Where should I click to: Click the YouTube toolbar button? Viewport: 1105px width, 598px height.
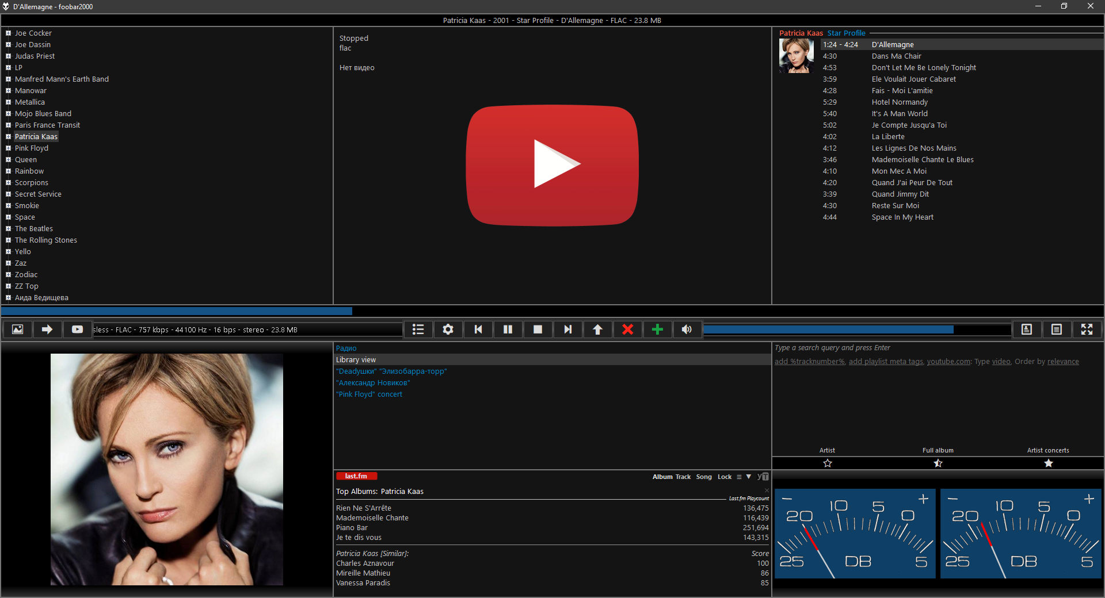[x=77, y=329]
